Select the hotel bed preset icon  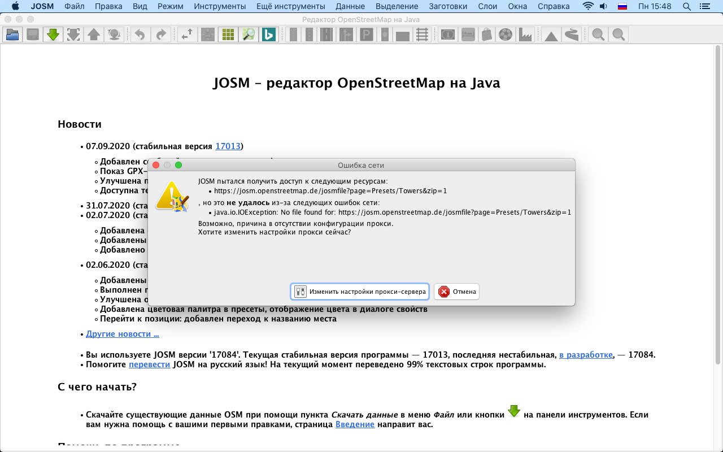coord(468,34)
